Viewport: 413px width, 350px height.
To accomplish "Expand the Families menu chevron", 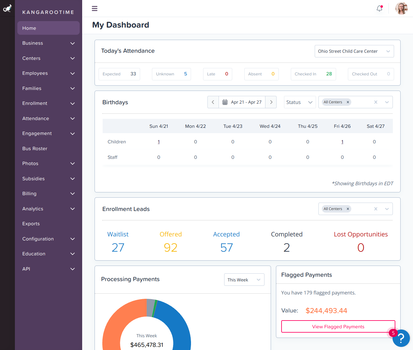I will 73,88.
